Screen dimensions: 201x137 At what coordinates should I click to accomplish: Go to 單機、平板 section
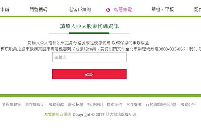tap(163, 9)
